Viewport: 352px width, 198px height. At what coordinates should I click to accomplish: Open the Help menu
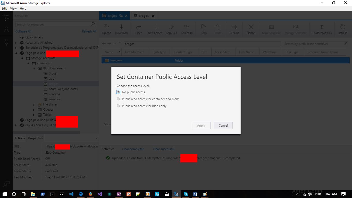[23, 9]
